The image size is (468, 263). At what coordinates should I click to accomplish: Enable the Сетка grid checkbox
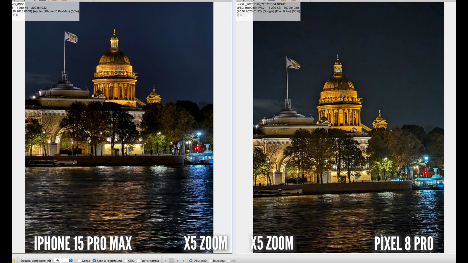[80, 261]
